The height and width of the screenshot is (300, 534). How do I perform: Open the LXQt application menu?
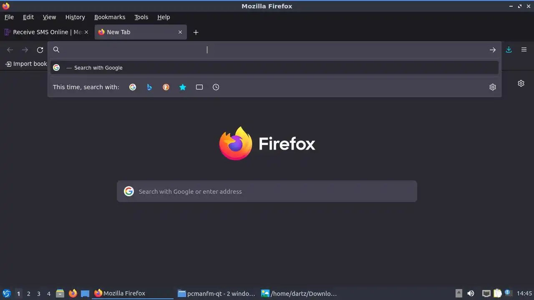(x=6, y=293)
